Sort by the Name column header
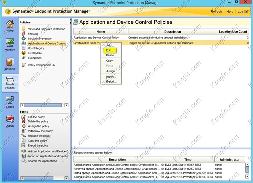Image resolution: width=253 pixels, height=183 pixels. pos(101,31)
